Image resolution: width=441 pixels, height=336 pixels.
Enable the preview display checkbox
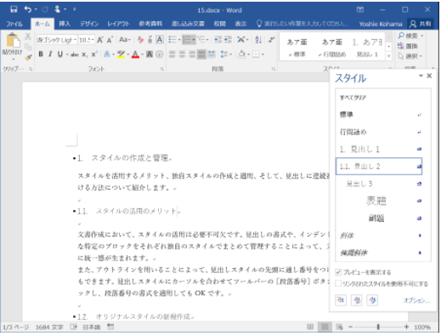click(x=338, y=272)
